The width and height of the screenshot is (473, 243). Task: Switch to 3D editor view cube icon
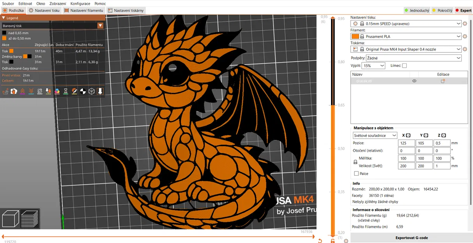(x=10, y=218)
